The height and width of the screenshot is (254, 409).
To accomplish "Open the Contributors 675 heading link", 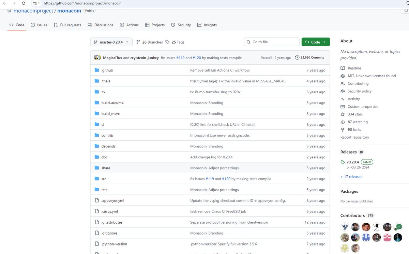I will 358,216.
